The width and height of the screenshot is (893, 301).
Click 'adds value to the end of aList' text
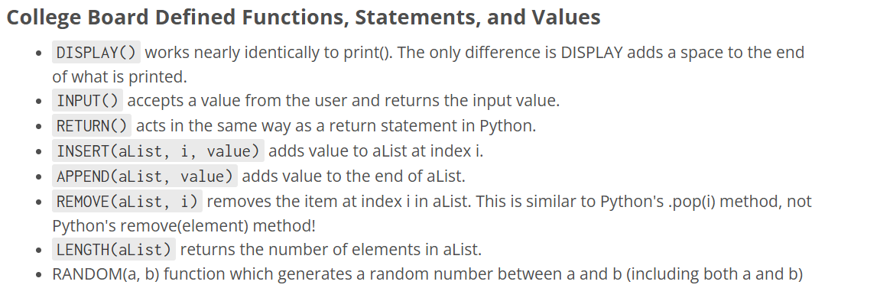(x=352, y=176)
